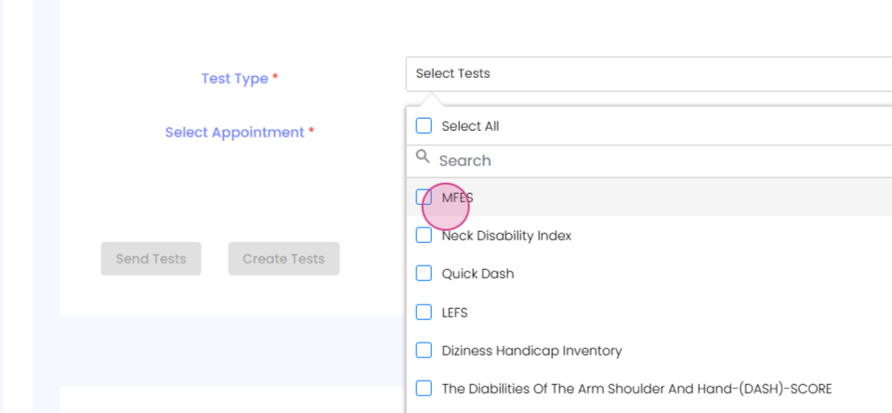Click the Select All label text
The height and width of the screenshot is (413, 892).
[470, 126]
